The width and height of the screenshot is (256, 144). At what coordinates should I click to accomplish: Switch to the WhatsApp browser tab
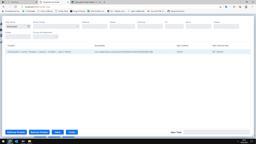(22, 2)
